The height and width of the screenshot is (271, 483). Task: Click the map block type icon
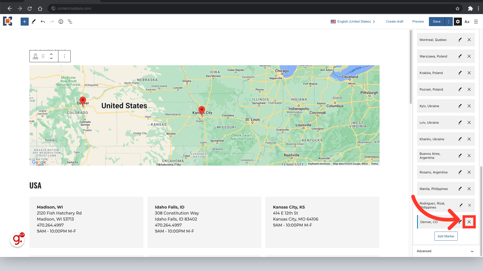coord(35,56)
